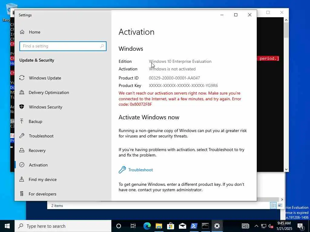The image size is (310, 232).
Task: Click the error code 0x80072F8F message
Action: pyautogui.click(x=180, y=99)
